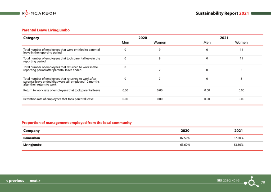Click the Romcarbon logo in the header
This screenshot has height=192, width=271.
39,13
